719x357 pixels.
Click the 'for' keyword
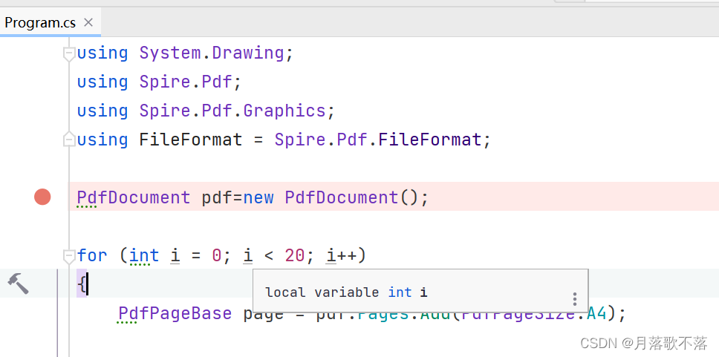click(x=91, y=255)
